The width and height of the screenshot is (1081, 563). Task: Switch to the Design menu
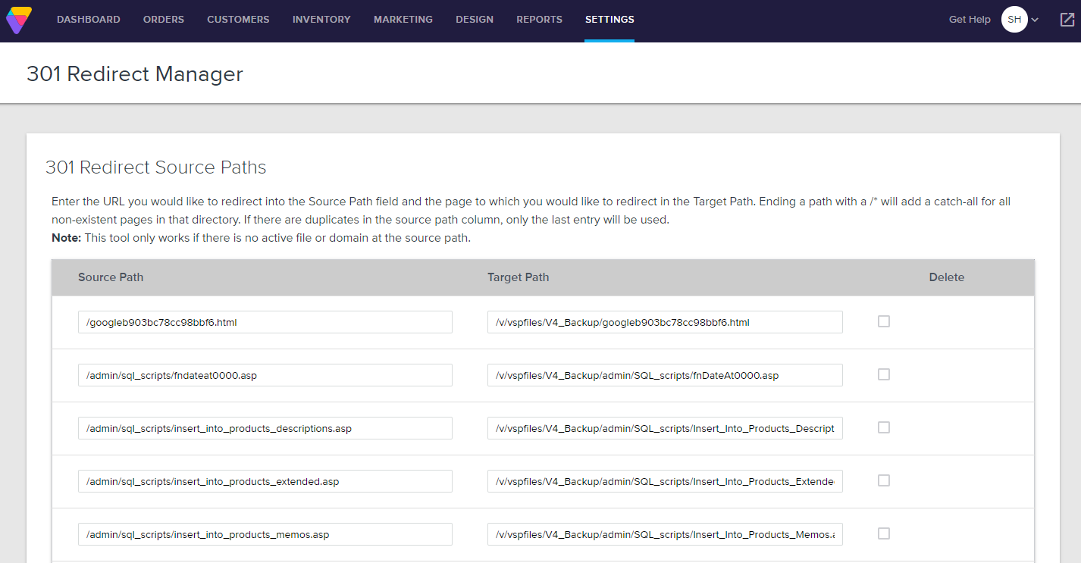click(x=475, y=20)
